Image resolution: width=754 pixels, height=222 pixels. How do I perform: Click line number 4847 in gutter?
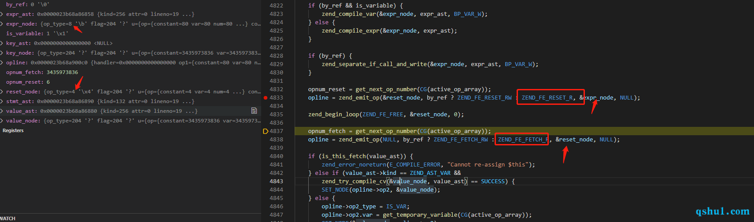click(x=276, y=215)
